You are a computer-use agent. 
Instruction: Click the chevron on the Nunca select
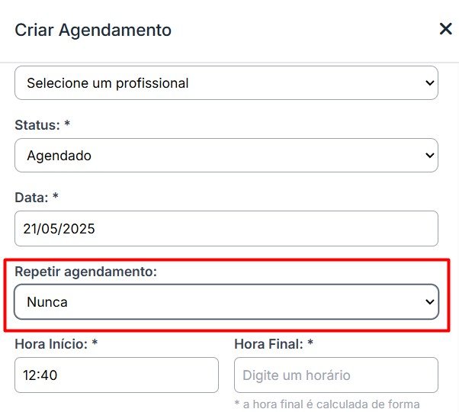tap(429, 302)
